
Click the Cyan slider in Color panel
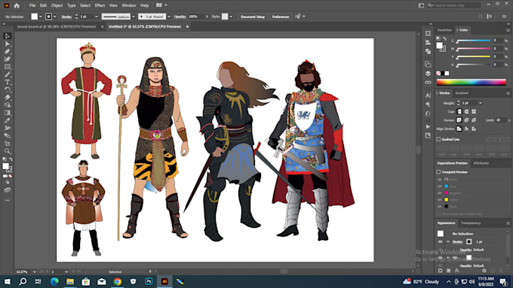(473, 41)
